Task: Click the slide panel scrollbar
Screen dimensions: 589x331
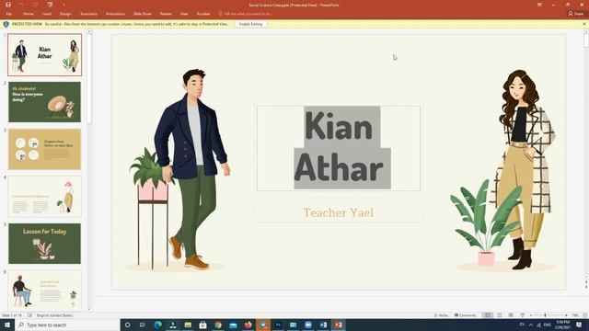Action: click(89, 79)
